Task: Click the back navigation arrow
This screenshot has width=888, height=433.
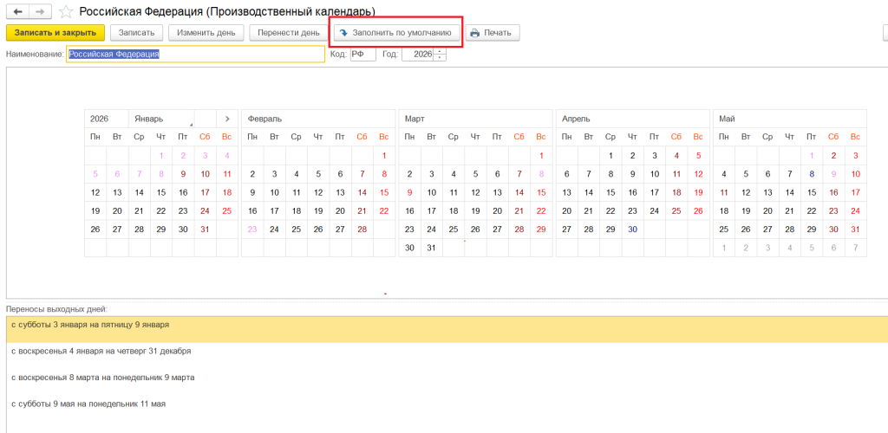Action: (x=17, y=11)
